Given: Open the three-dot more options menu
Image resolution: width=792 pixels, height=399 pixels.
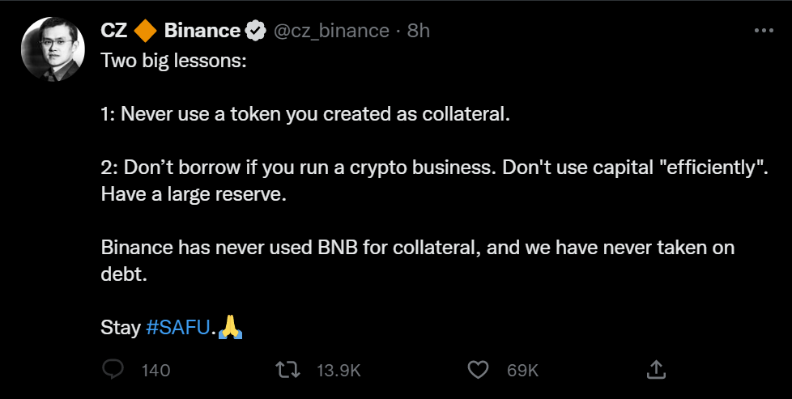Looking at the screenshot, I should coord(764,31).
